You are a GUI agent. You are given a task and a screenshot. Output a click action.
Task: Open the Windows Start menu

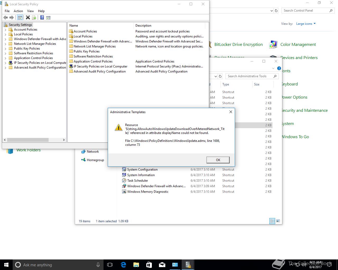pos(6,265)
